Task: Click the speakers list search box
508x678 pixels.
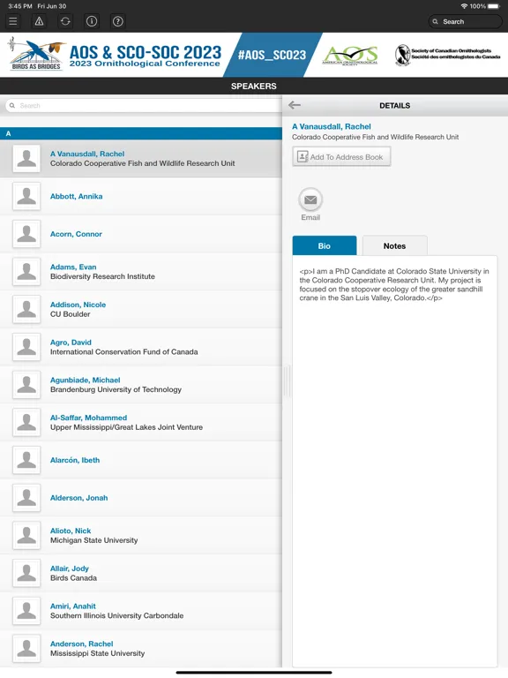Action: [143, 106]
